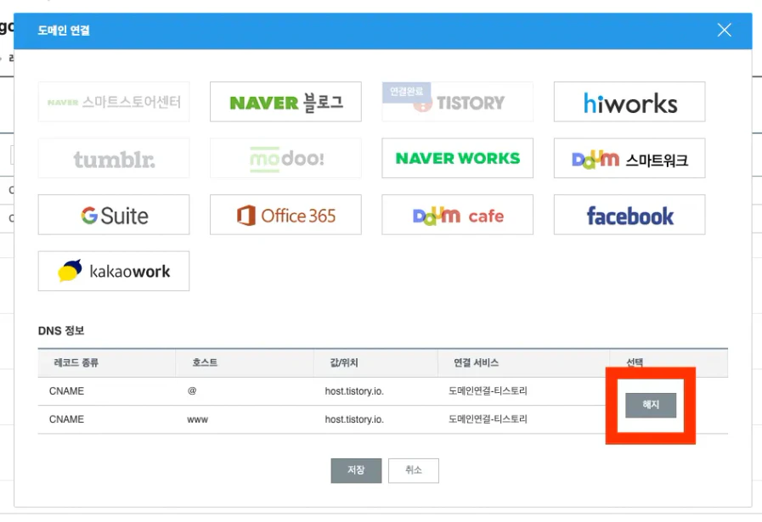The image size is (762, 522).
Task: Close the 도메인 연결 dialog
Action: 724,30
